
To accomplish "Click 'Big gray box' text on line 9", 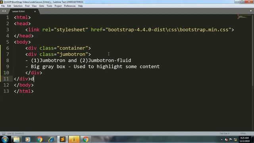I will pos(48,67).
